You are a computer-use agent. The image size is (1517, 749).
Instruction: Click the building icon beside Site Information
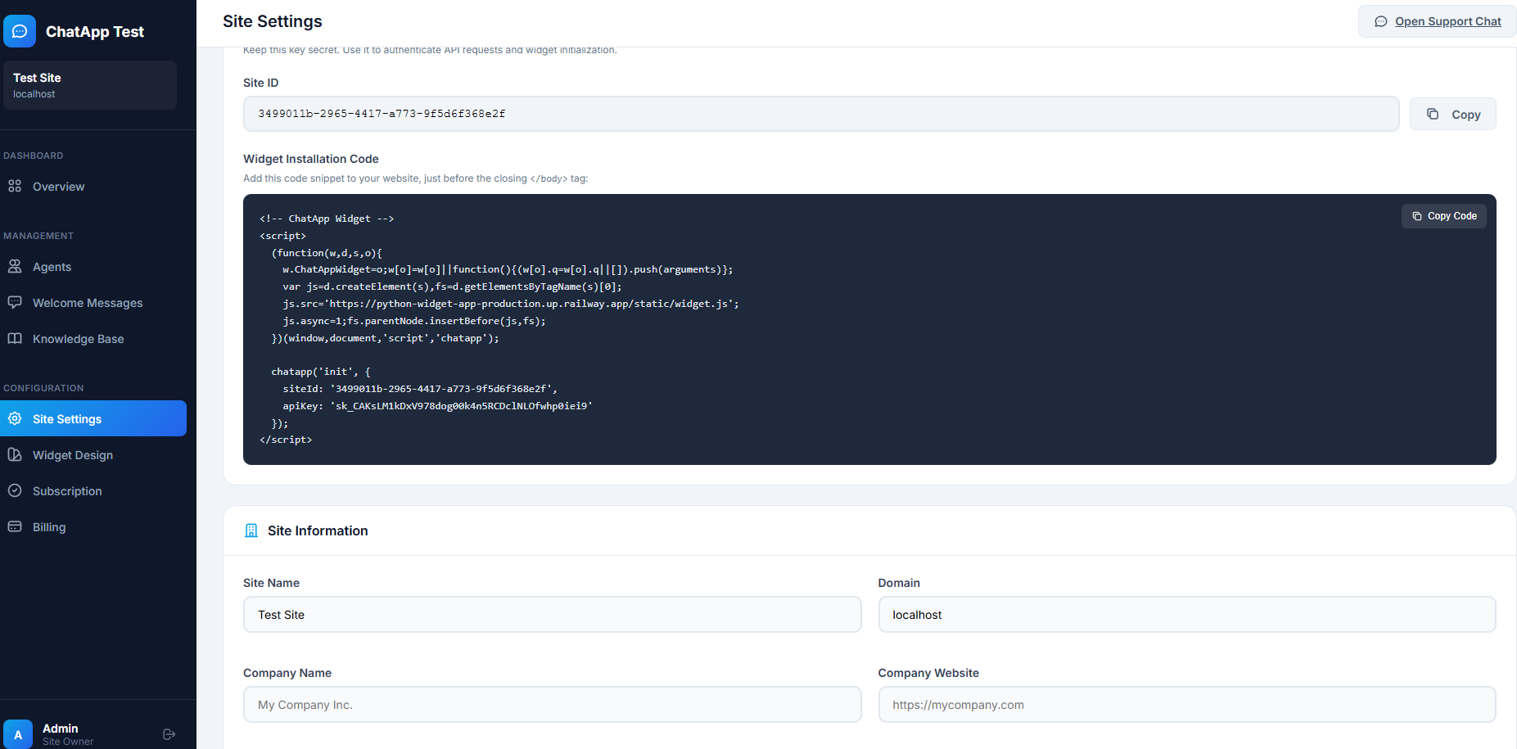251,530
